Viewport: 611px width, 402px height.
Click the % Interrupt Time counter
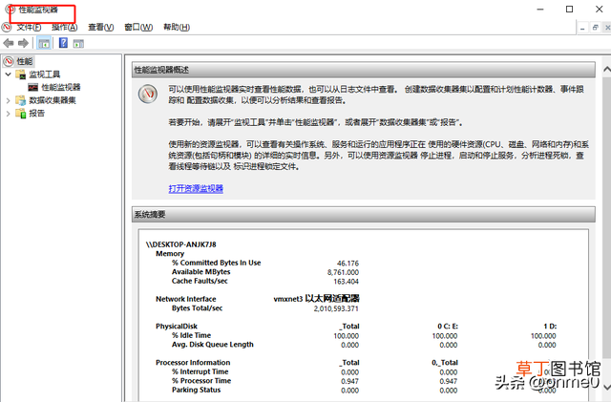tap(200, 371)
